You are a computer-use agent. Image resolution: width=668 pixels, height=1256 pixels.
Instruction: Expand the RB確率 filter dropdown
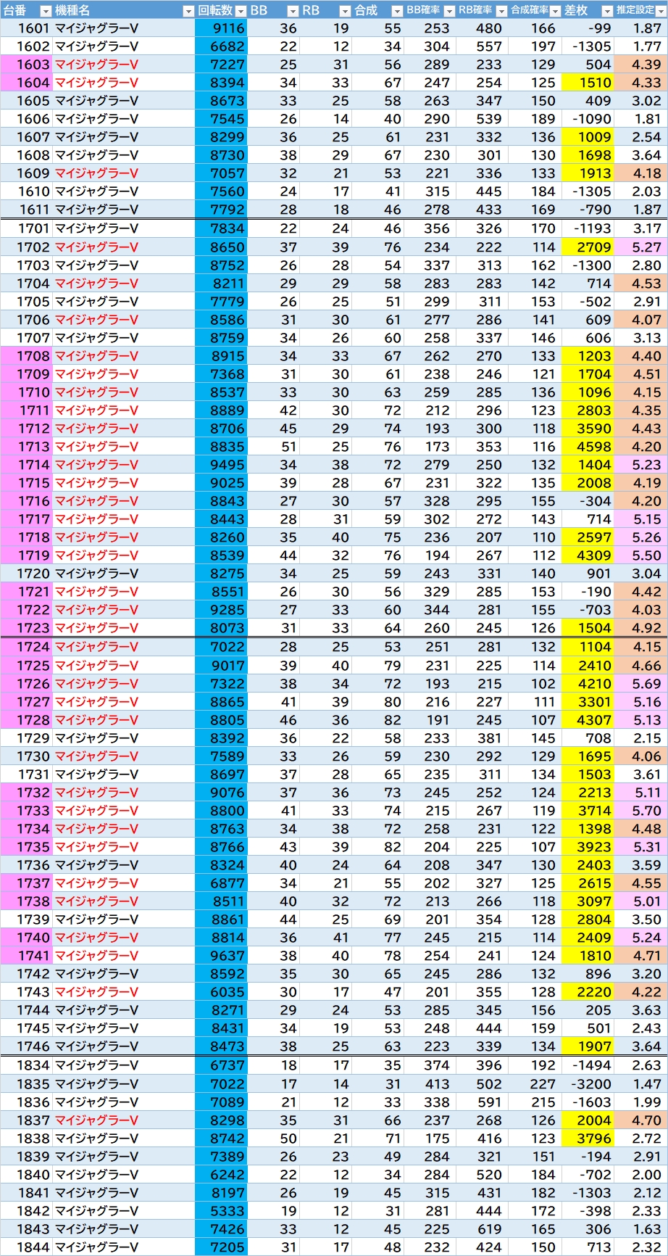click(x=501, y=11)
